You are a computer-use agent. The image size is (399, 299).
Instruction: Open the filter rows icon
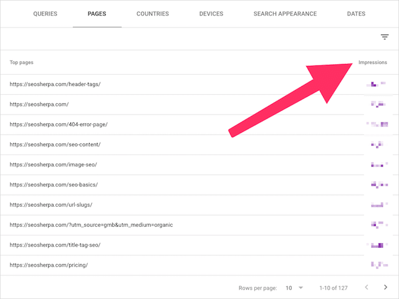[x=385, y=37]
